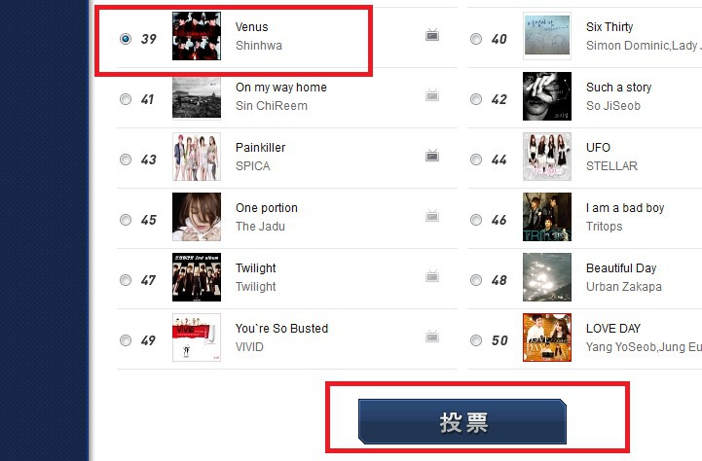Click the TV icon beside You're So Busted
The height and width of the screenshot is (461, 702).
click(432, 337)
